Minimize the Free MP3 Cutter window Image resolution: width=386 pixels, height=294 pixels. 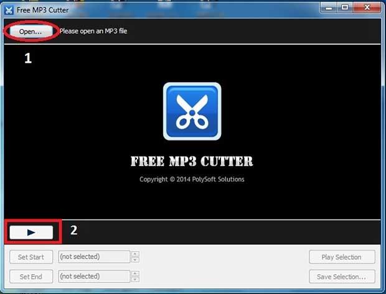(x=329, y=7)
